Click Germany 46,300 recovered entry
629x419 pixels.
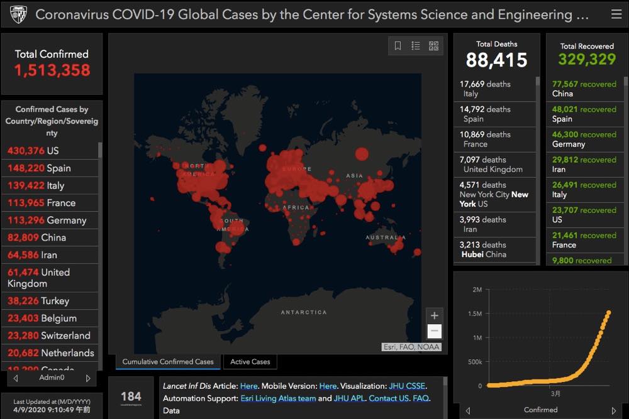coord(585,139)
